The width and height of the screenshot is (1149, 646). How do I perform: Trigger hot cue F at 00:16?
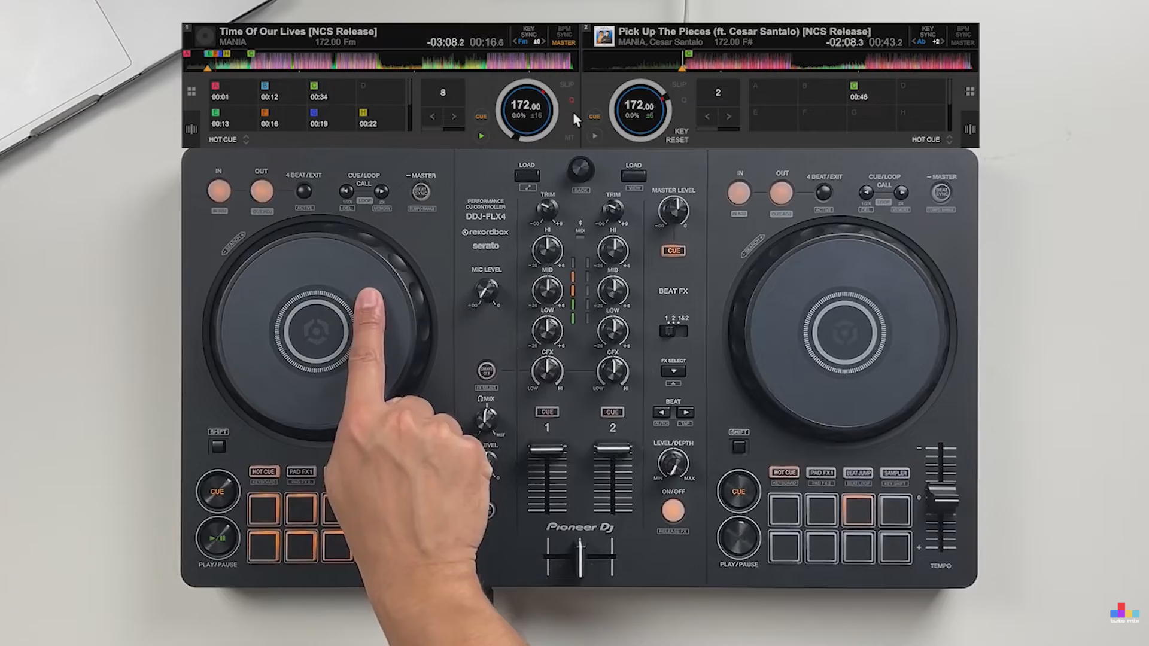(282, 118)
